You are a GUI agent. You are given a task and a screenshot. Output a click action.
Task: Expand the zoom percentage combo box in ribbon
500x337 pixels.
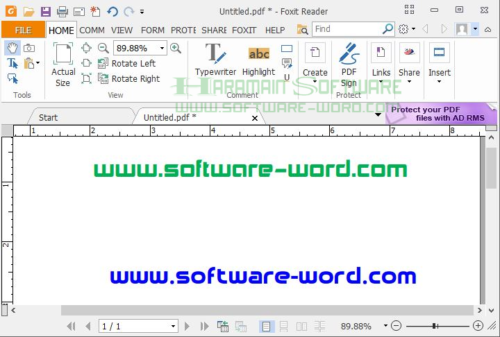162,48
